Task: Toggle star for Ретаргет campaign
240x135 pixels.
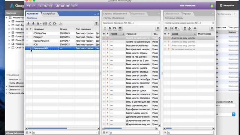Action: coord(27,37)
